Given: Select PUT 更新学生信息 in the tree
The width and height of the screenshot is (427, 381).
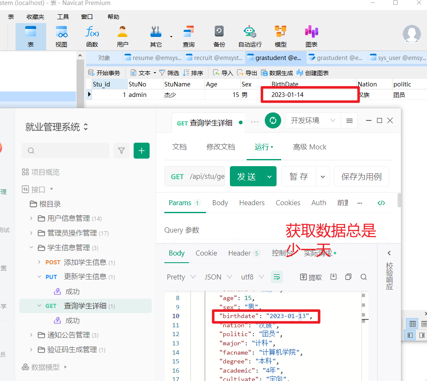Looking at the screenshot, I should 80,277.
